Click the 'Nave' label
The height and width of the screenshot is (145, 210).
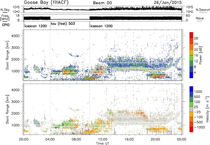(x=200, y=18)
